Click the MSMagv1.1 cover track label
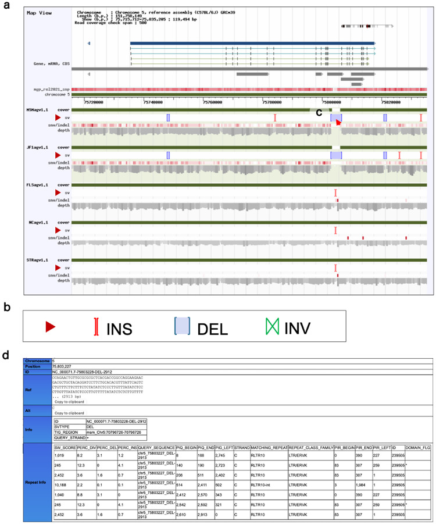 [63, 109]
